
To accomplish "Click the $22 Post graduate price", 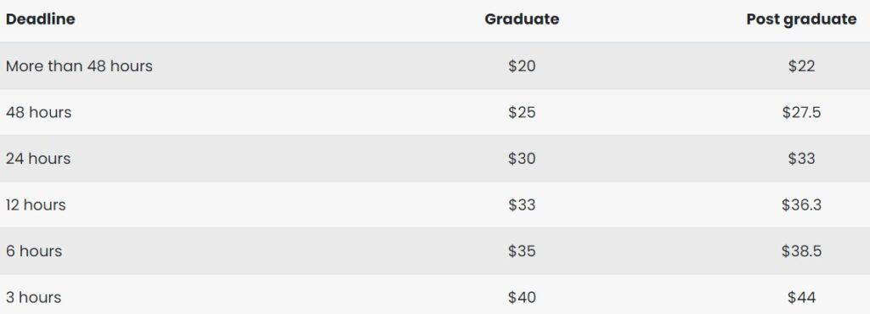I will click(801, 66).
